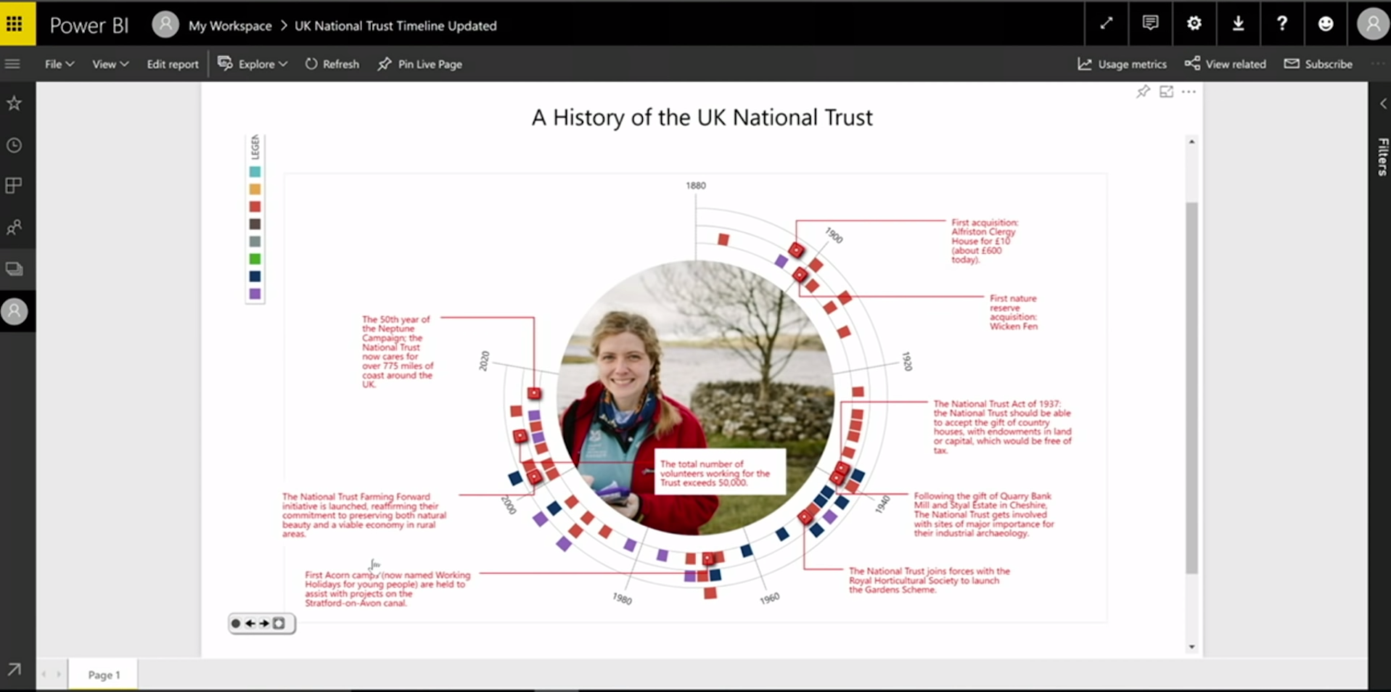Pin the timeline visual

click(x=1143, y=91)
